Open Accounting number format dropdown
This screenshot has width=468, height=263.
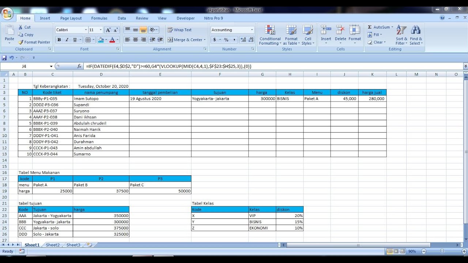252,30
